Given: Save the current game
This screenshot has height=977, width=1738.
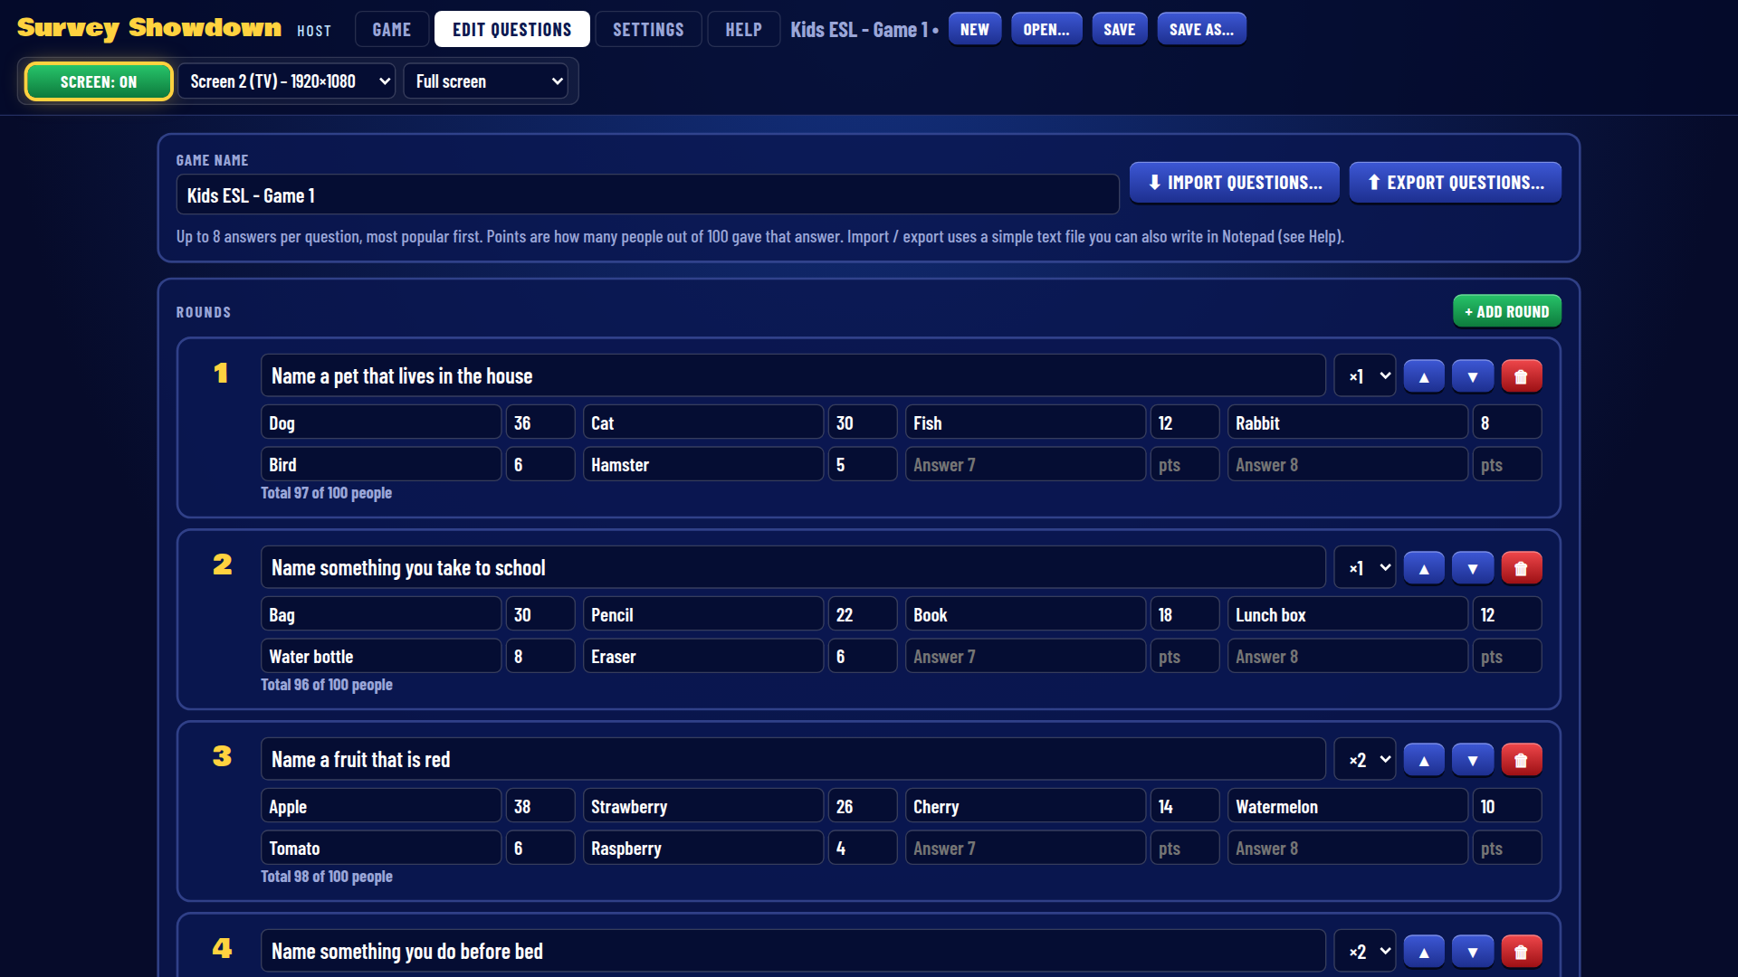Looking at the screenshot, I should click(1120, 29).
